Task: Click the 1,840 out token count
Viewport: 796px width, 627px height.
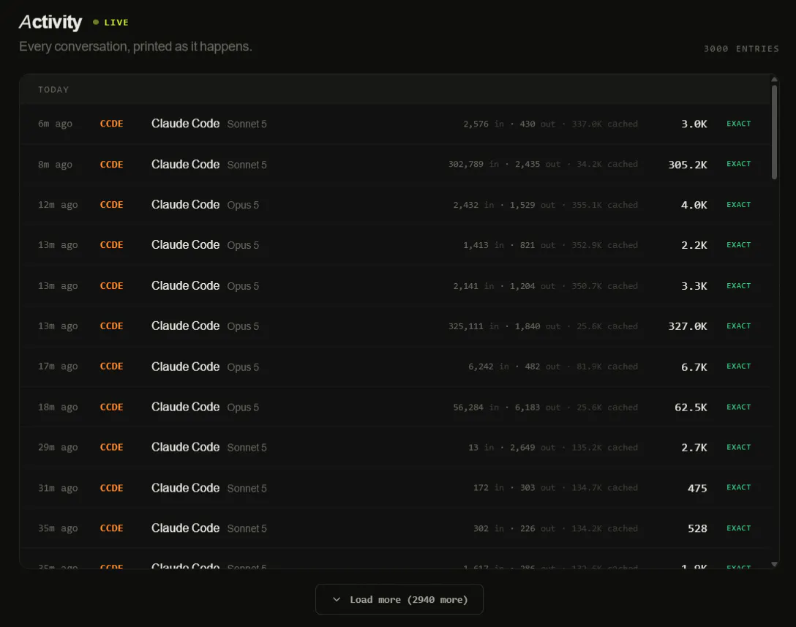Action: (x=537, y=326)
